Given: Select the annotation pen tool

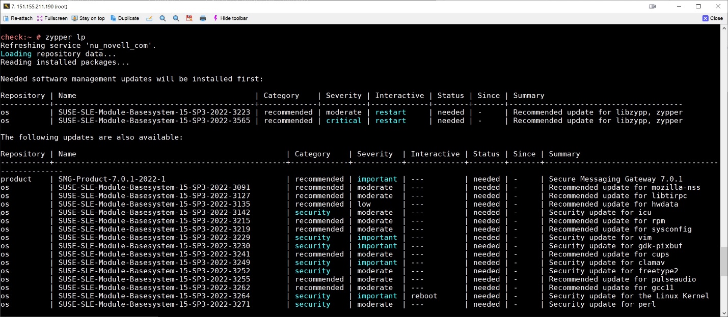Looking at the screenshot, I should (149, 18).
